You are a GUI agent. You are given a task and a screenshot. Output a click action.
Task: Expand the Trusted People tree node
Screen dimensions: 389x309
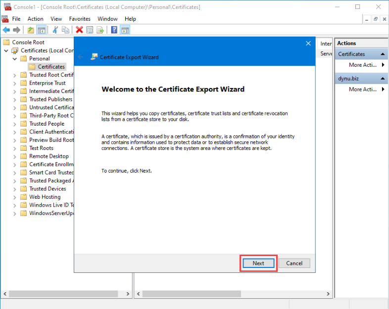(x=15, y=124)
